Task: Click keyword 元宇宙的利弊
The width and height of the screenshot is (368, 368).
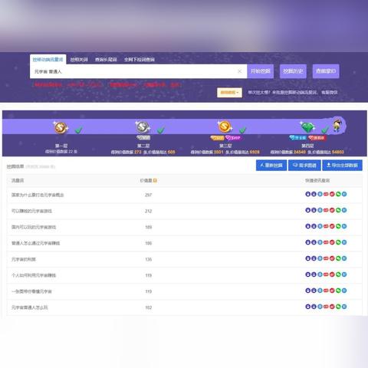Action: (24, 259)
